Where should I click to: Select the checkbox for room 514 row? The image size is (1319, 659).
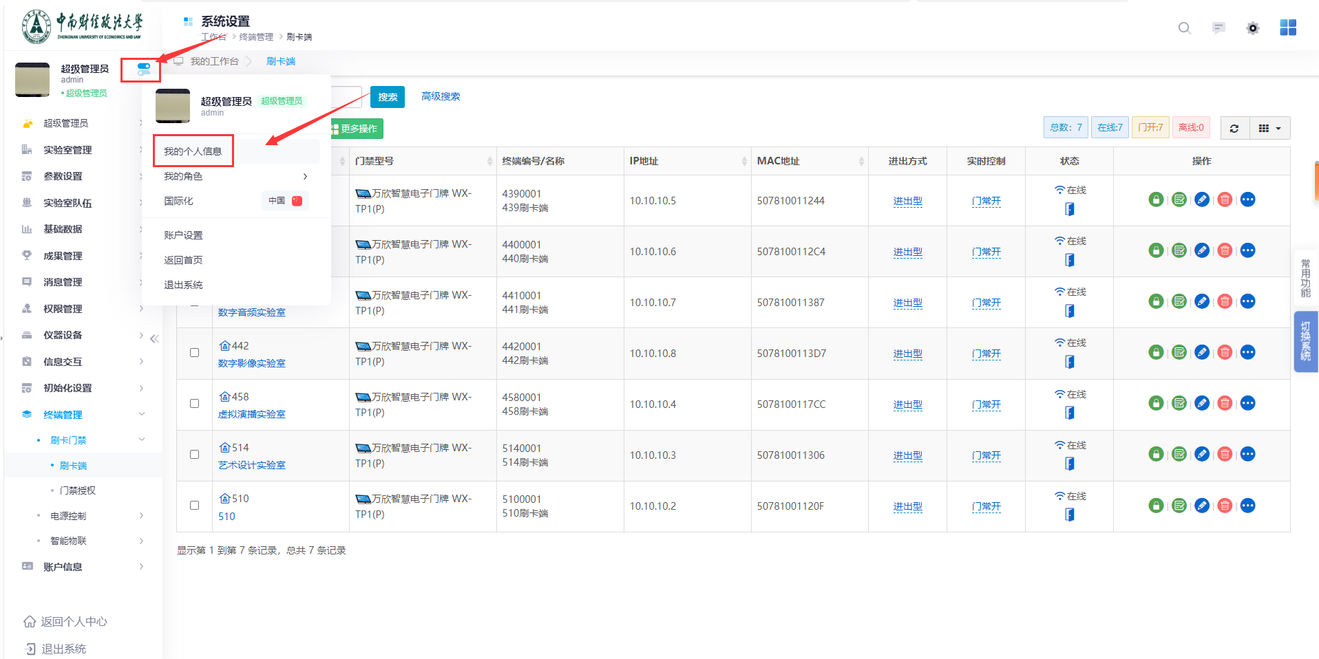click(x=195, y=455)
